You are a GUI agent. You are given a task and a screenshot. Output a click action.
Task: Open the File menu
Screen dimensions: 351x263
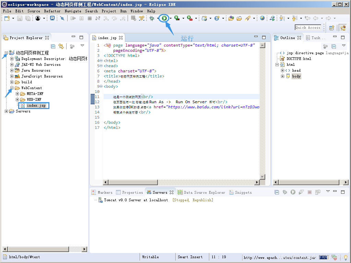[7, 11]
